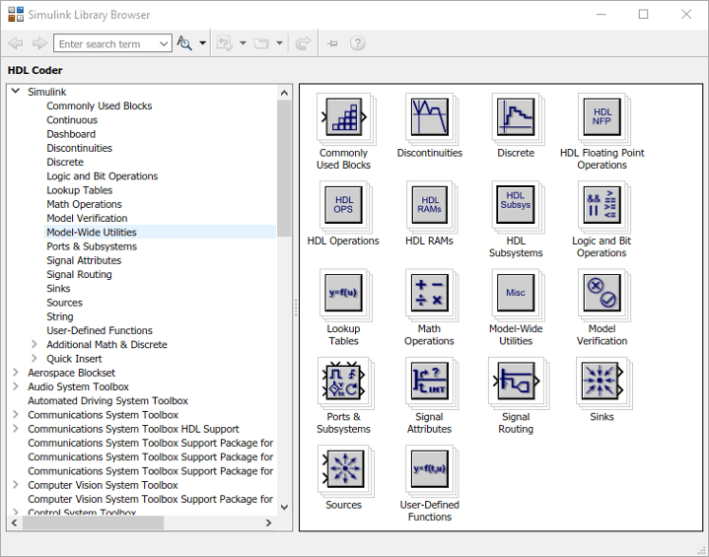Open the HDL Subsystems library icon
This screenshot has width=709, height=557.
(515, 206)
